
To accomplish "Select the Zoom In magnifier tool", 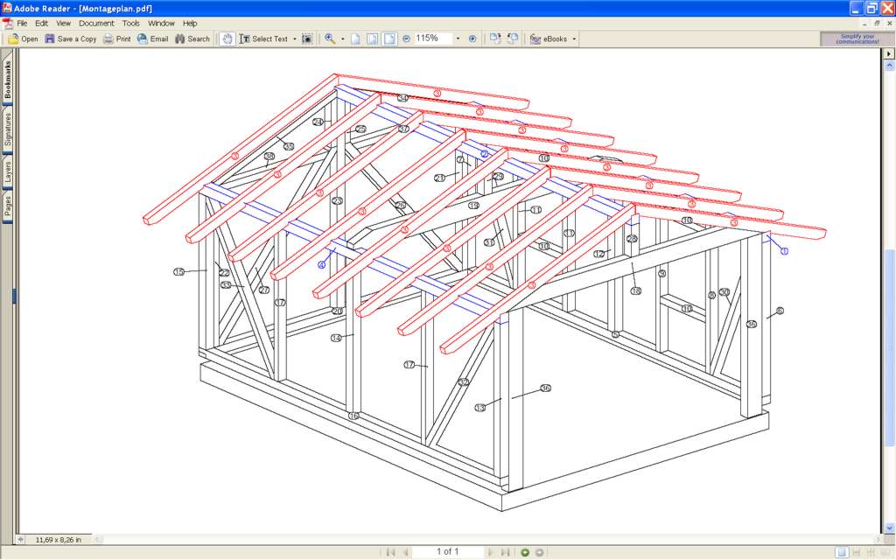I will (330, 38).
